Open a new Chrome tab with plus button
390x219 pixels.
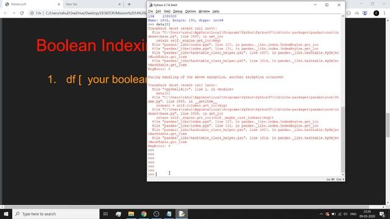coord(129,4)
